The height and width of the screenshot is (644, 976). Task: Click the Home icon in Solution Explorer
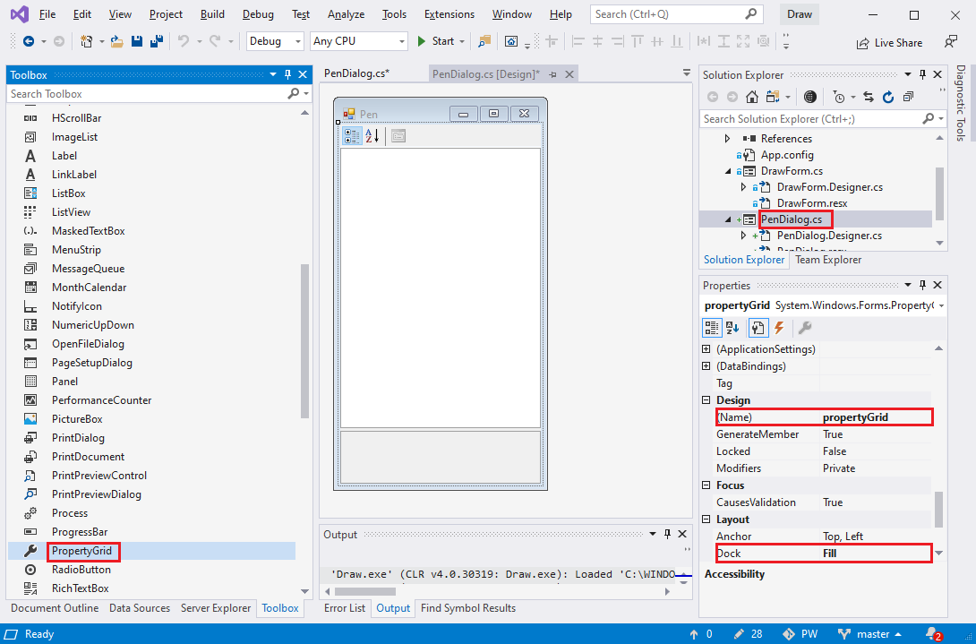click(x=752, y=97)
